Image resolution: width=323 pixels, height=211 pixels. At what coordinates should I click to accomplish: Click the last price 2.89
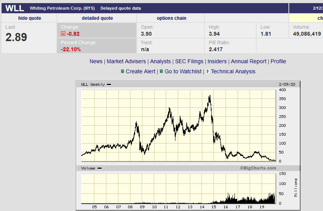tap(16, 37)
